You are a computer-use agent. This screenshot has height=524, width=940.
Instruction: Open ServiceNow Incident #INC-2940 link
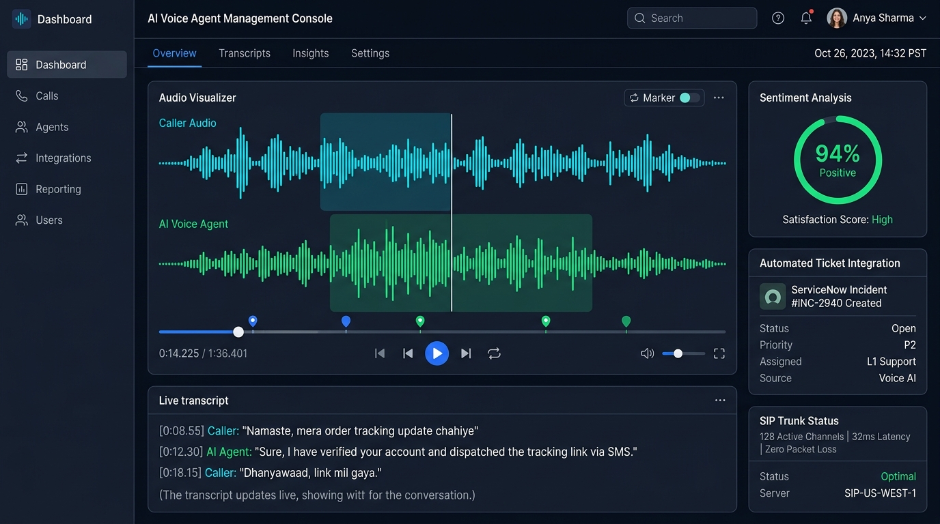tap(839, 297)
